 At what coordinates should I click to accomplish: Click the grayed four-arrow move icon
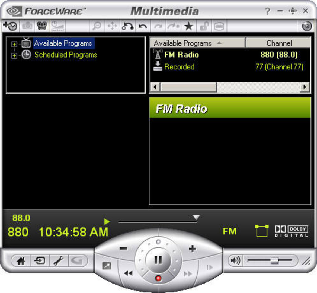[112, 26]
